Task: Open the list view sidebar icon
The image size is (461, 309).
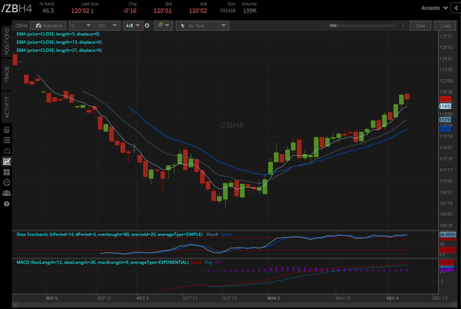Action: click(x=7, y=140)
